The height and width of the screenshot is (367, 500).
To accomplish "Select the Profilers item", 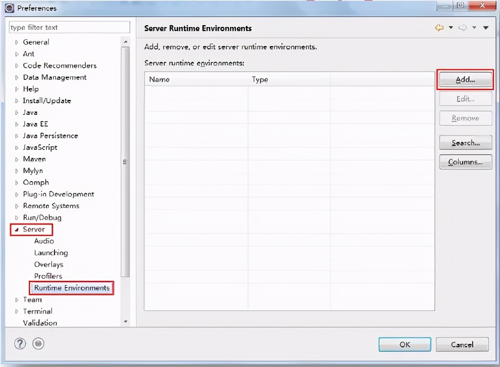I will pyautogui.click(x=48, y=276).
